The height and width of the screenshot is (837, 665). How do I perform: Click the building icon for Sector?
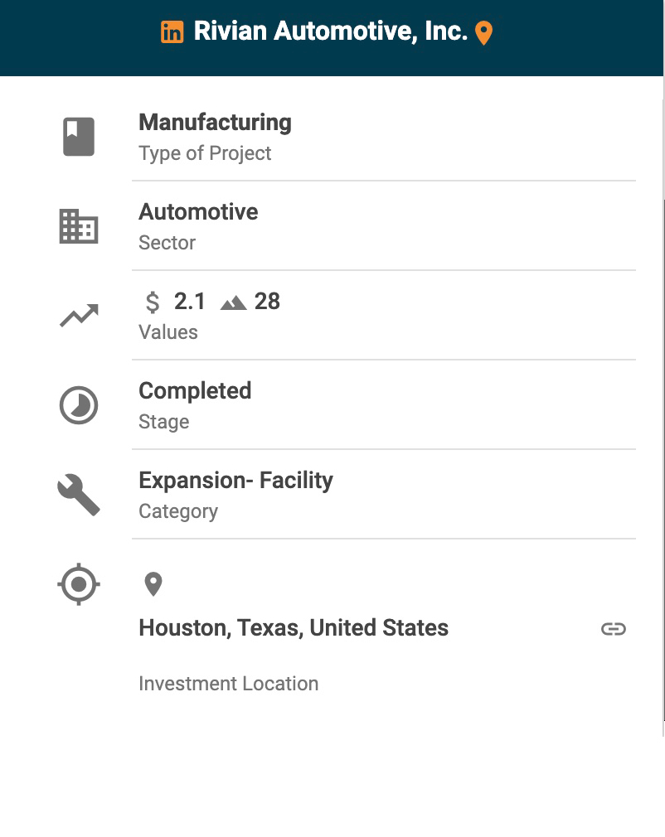click(79, 226)
